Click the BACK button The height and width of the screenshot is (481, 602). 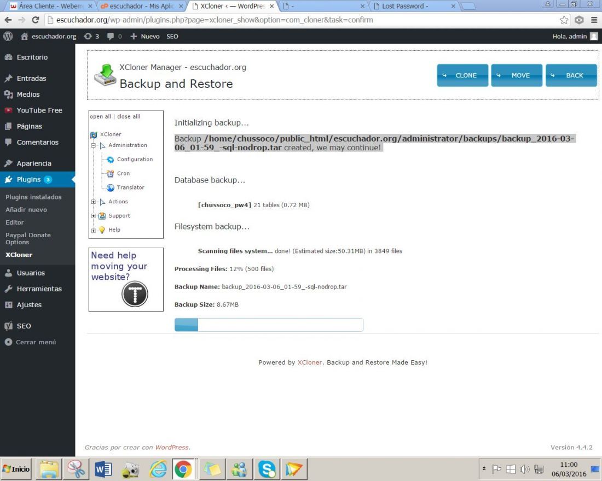point(571,75)
